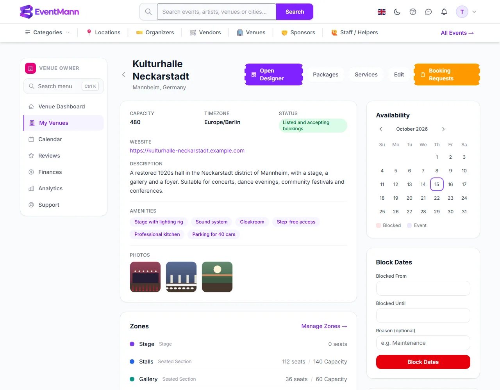Open Finances in sidebar

[x=64, y=172]
